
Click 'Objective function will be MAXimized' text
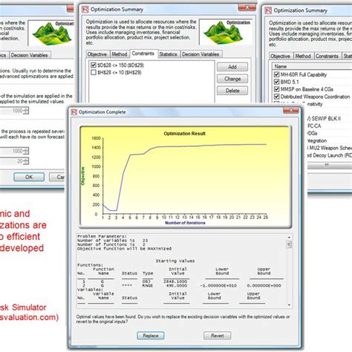(124, 249)
